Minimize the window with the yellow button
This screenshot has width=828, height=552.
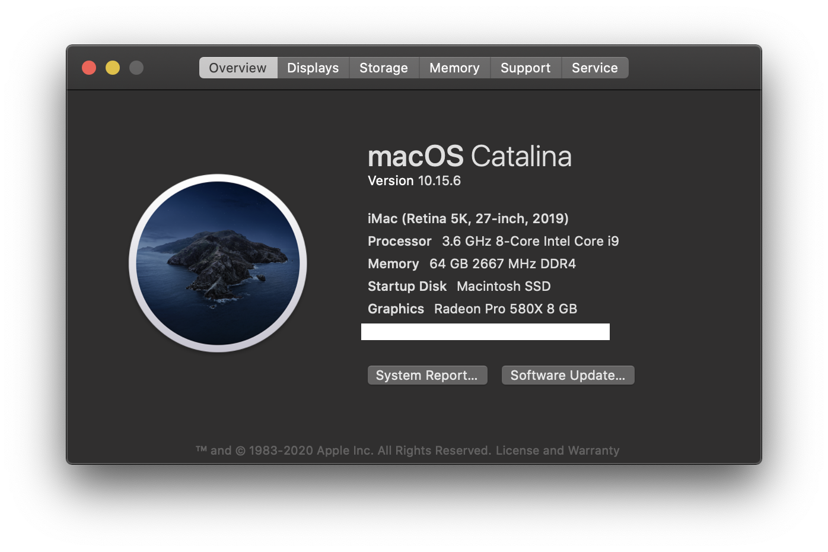[x=113, y=68]
